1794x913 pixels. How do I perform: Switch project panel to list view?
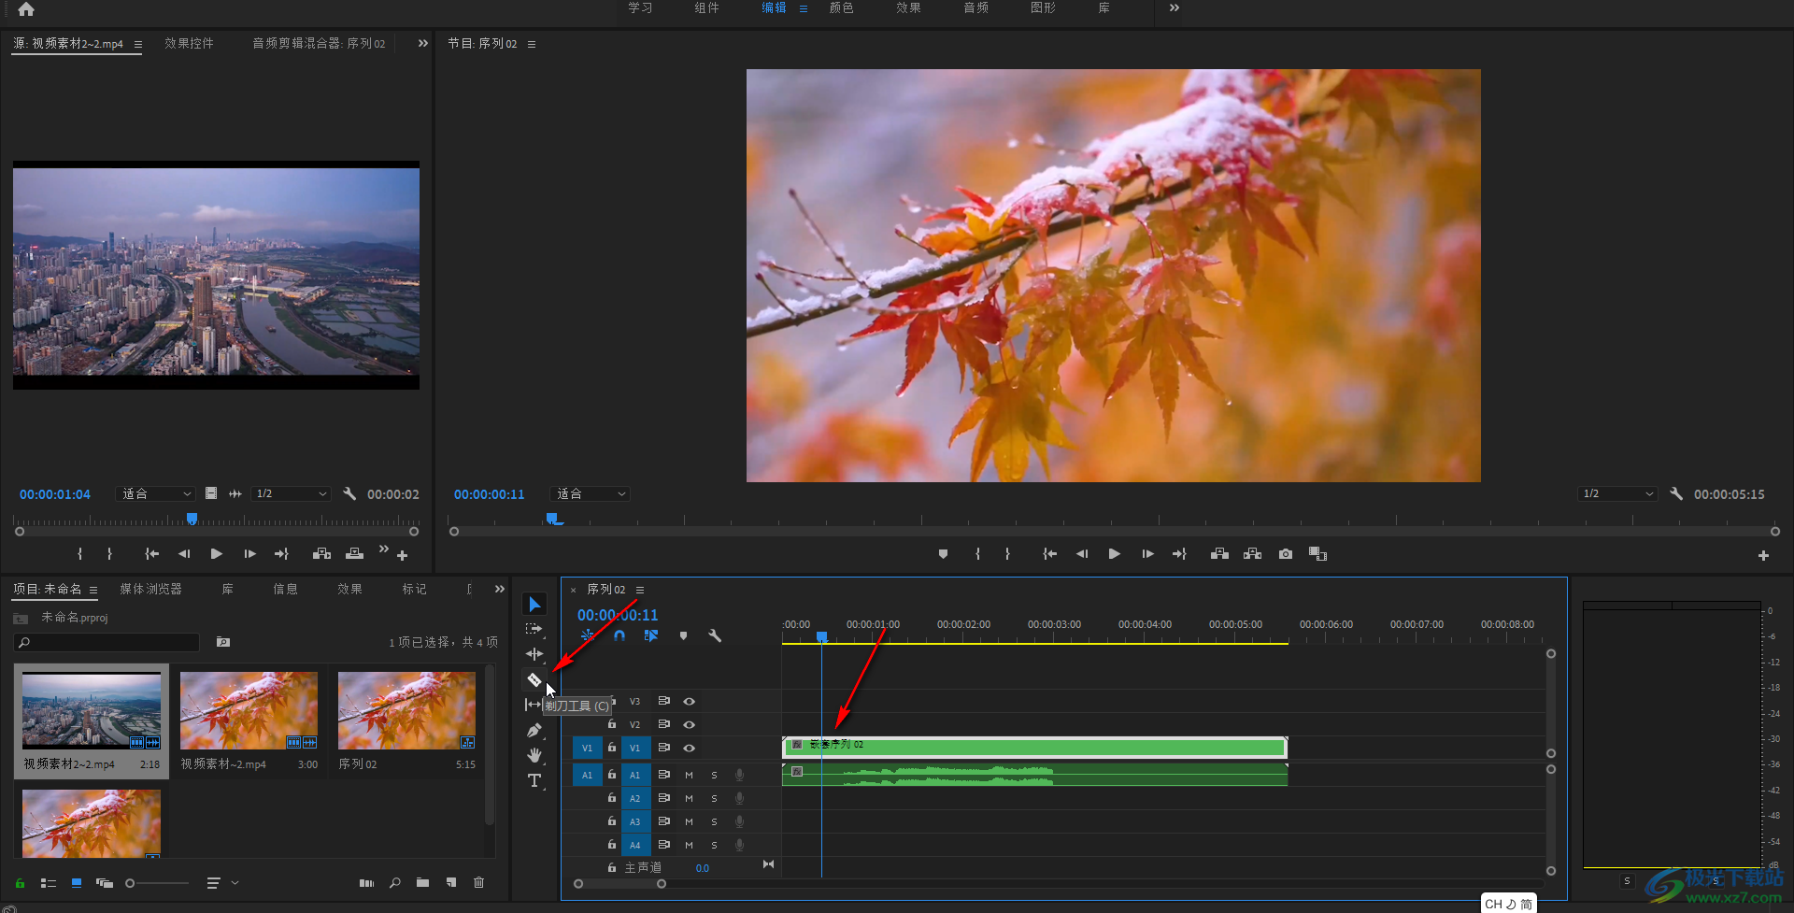click(49, 883)
